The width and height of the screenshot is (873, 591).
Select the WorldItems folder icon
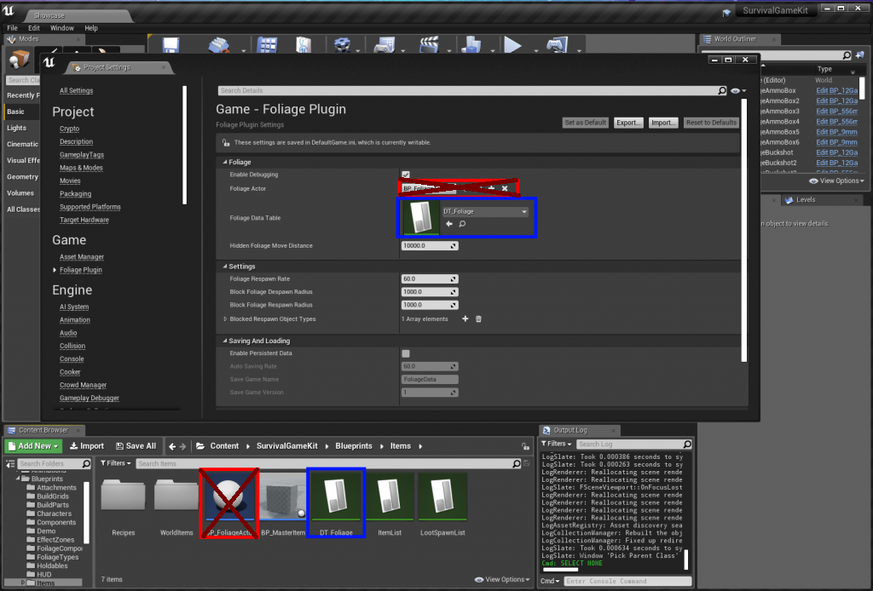pos(176,495)
